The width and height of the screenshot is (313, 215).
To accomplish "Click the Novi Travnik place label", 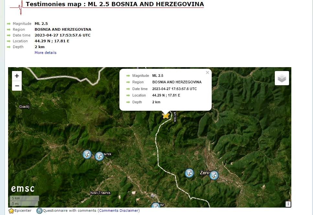I will pyautogui.click(x=100, y=193).
